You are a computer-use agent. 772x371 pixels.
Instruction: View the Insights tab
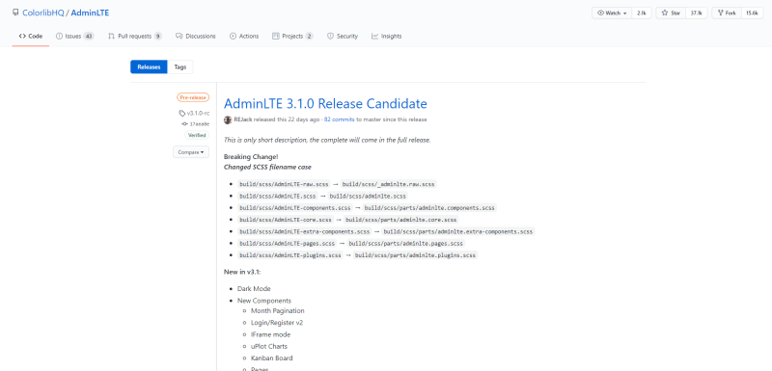387,37
